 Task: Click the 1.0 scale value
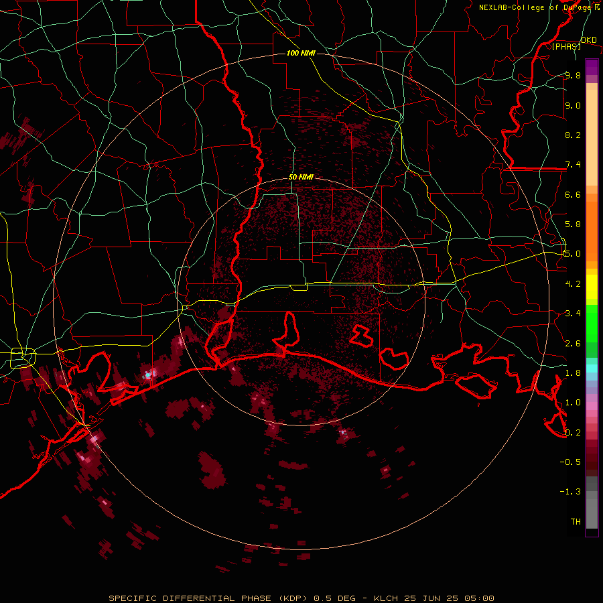tap(573, 403)
